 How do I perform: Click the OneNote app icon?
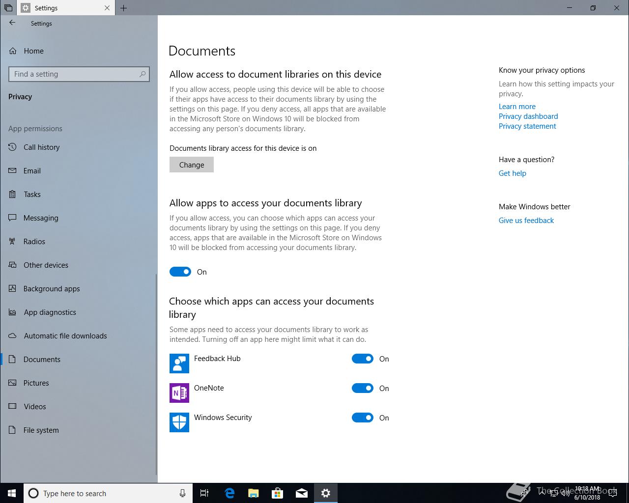point(179,393)
